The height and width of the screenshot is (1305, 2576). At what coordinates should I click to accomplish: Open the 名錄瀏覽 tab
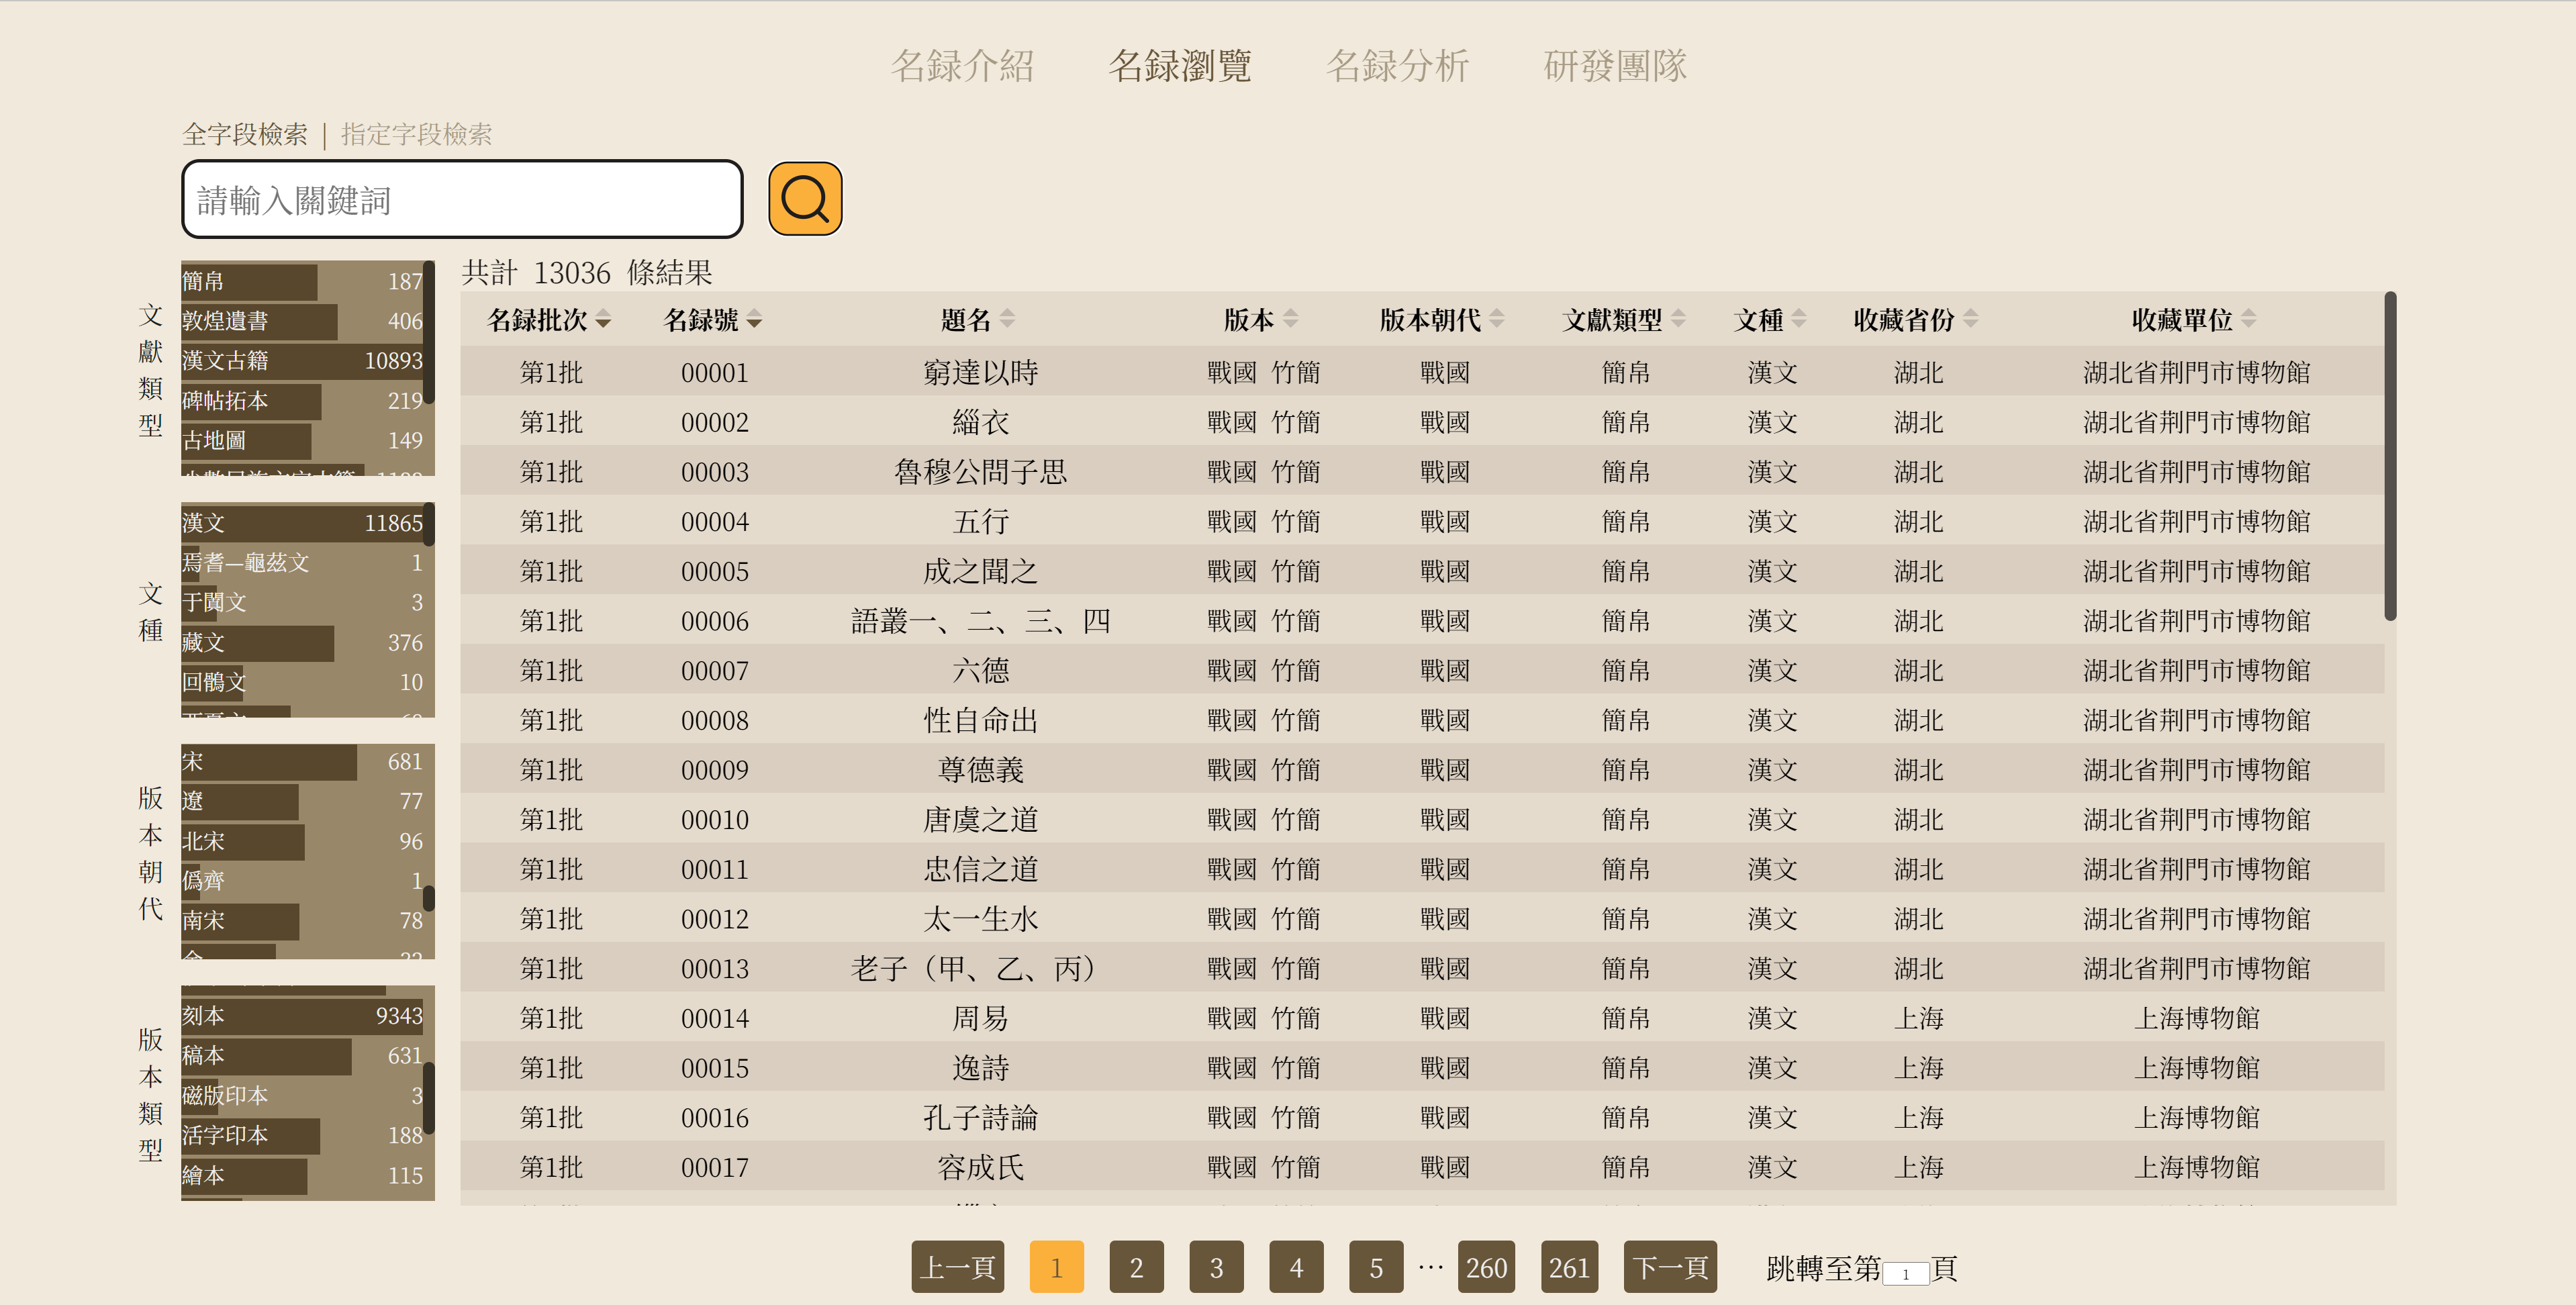tap(1179, 66)
